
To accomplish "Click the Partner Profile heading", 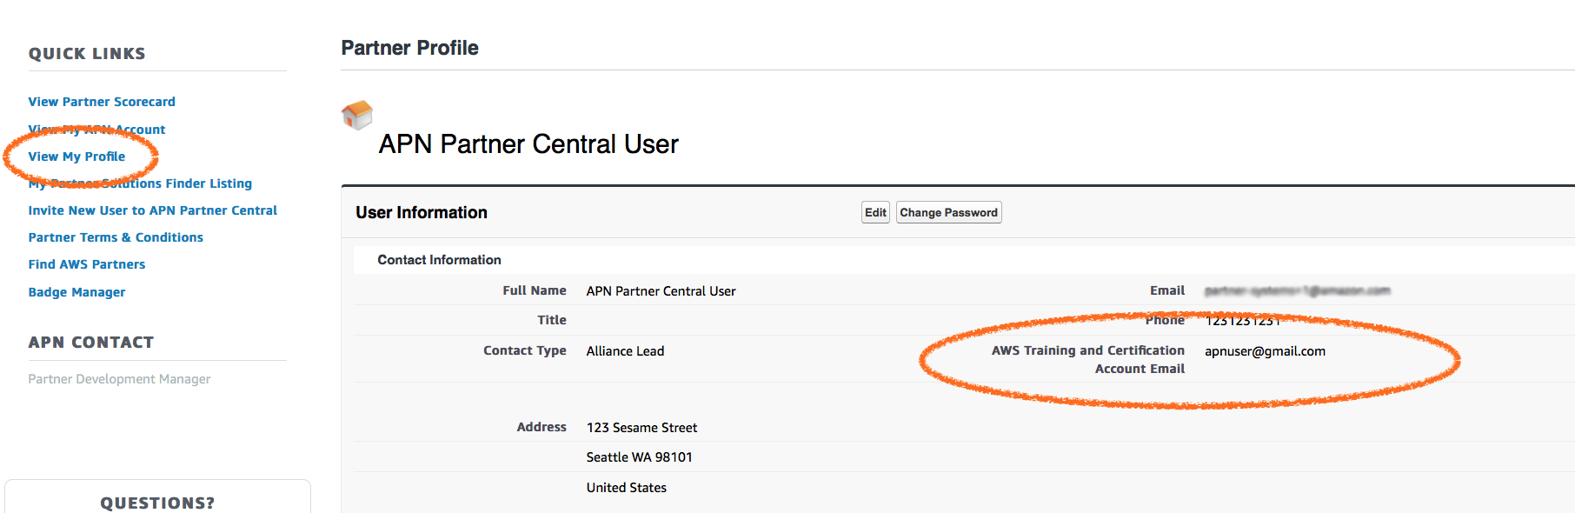I will [409, 48].
